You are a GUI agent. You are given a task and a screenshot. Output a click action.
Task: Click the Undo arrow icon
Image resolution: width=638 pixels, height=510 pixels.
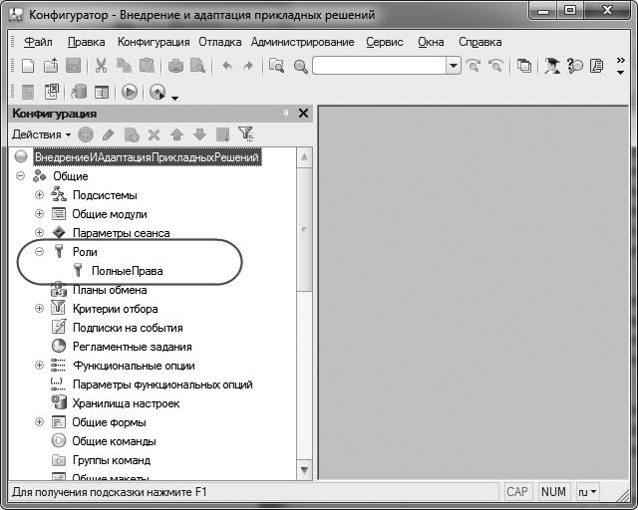(x=226, y=66)
